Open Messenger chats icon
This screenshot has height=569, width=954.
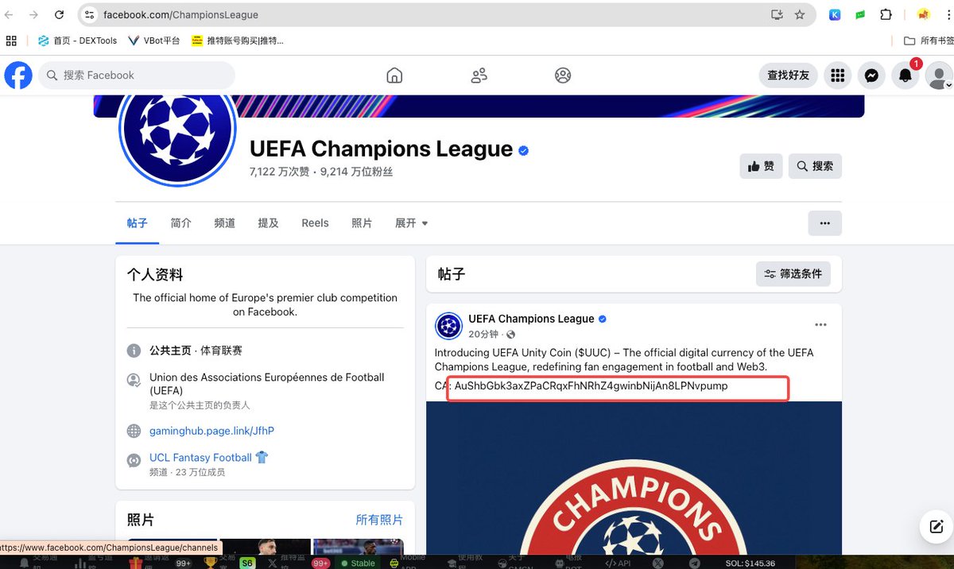point(871,75)
